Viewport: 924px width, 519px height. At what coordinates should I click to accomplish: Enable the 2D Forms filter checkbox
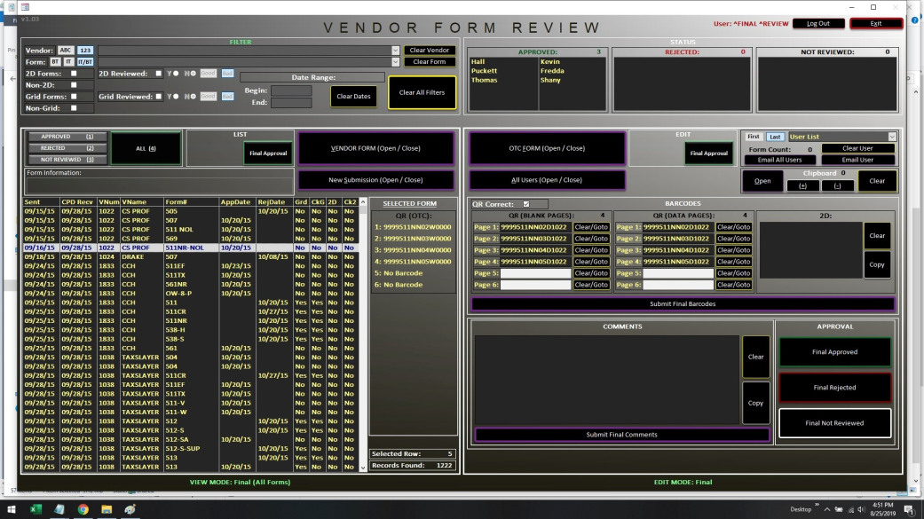point(74,74)
